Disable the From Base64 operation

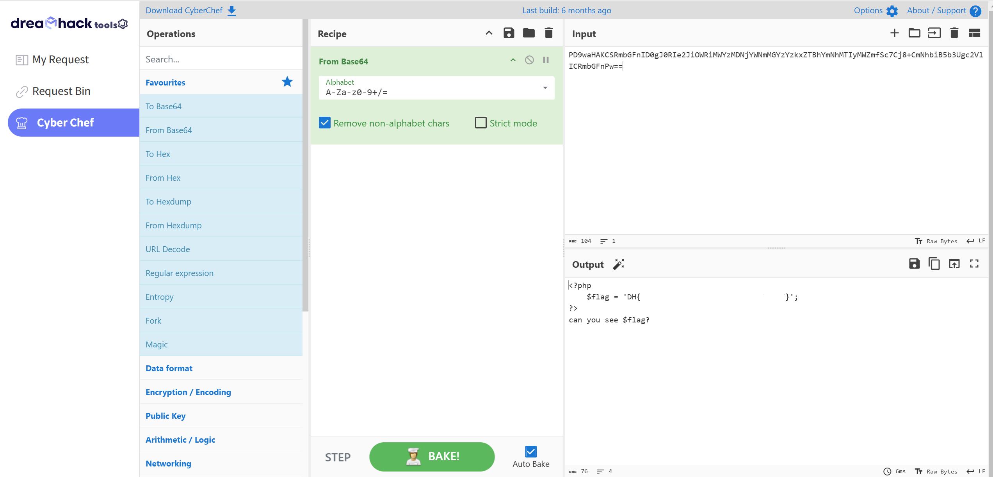(x=529, y=60)
